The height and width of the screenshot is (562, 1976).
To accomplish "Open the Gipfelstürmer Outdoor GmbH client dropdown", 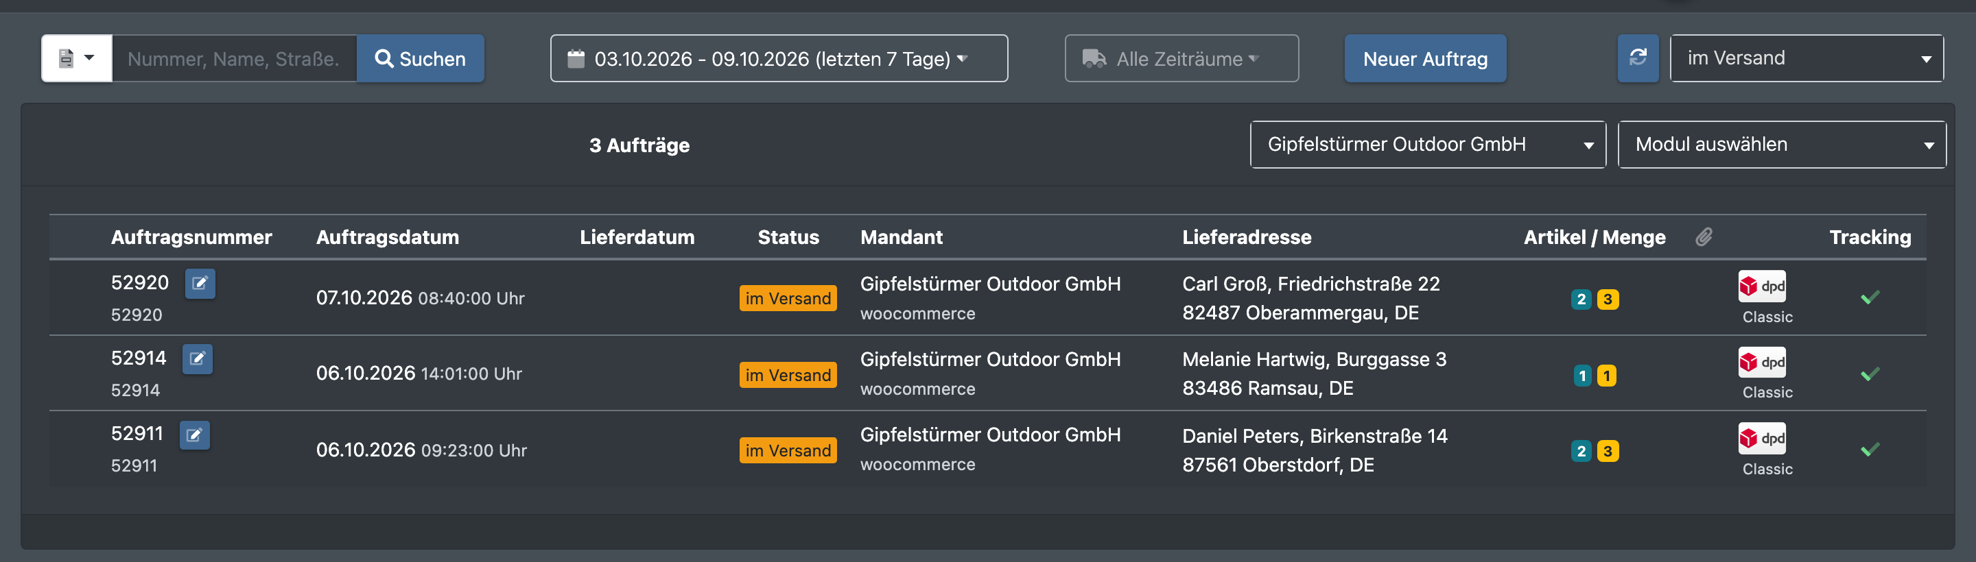I will (x=1428, y=144).
